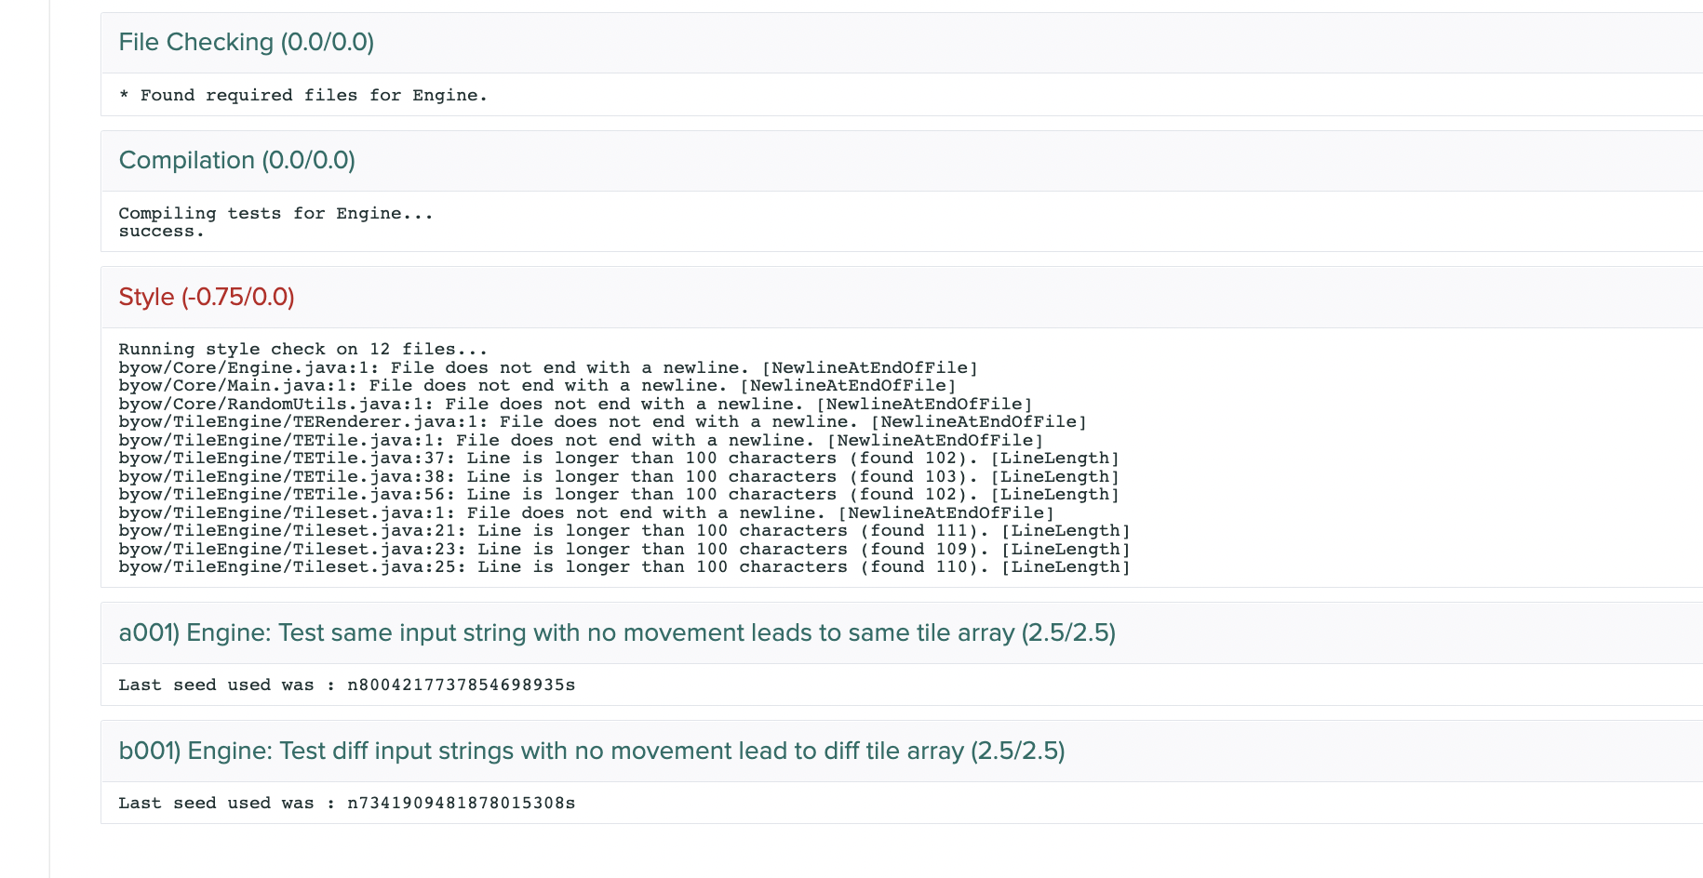Image resolution: width=1703 pixels, height=878 pixels.
Task: Select the Engine.java newline error line
Action: (x=548, y=368)
